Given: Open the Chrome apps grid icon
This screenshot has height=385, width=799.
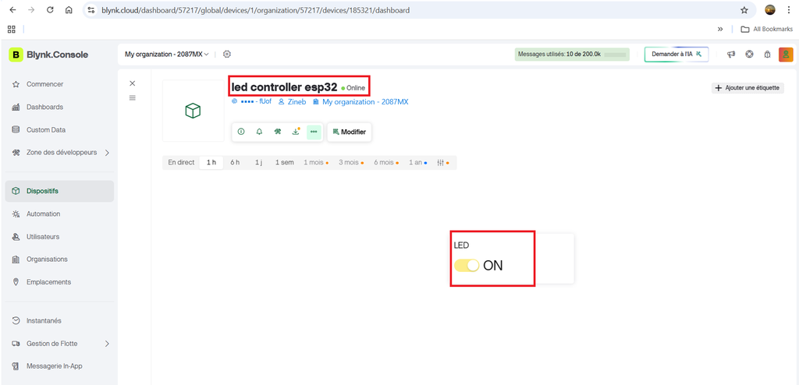Looking at the screenshot, I should pos(11,29).
